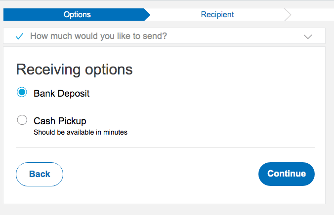Screen dimensions: 334x215
Task: Choose the Cash Pickup radio button
Action: tap(22, 120)
